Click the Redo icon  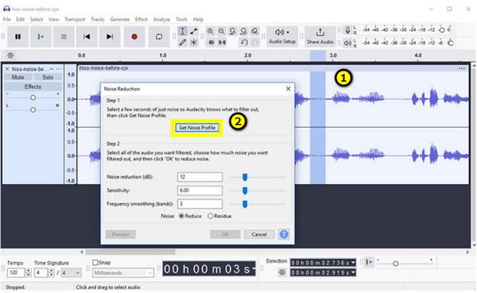[x=255, y=42]
